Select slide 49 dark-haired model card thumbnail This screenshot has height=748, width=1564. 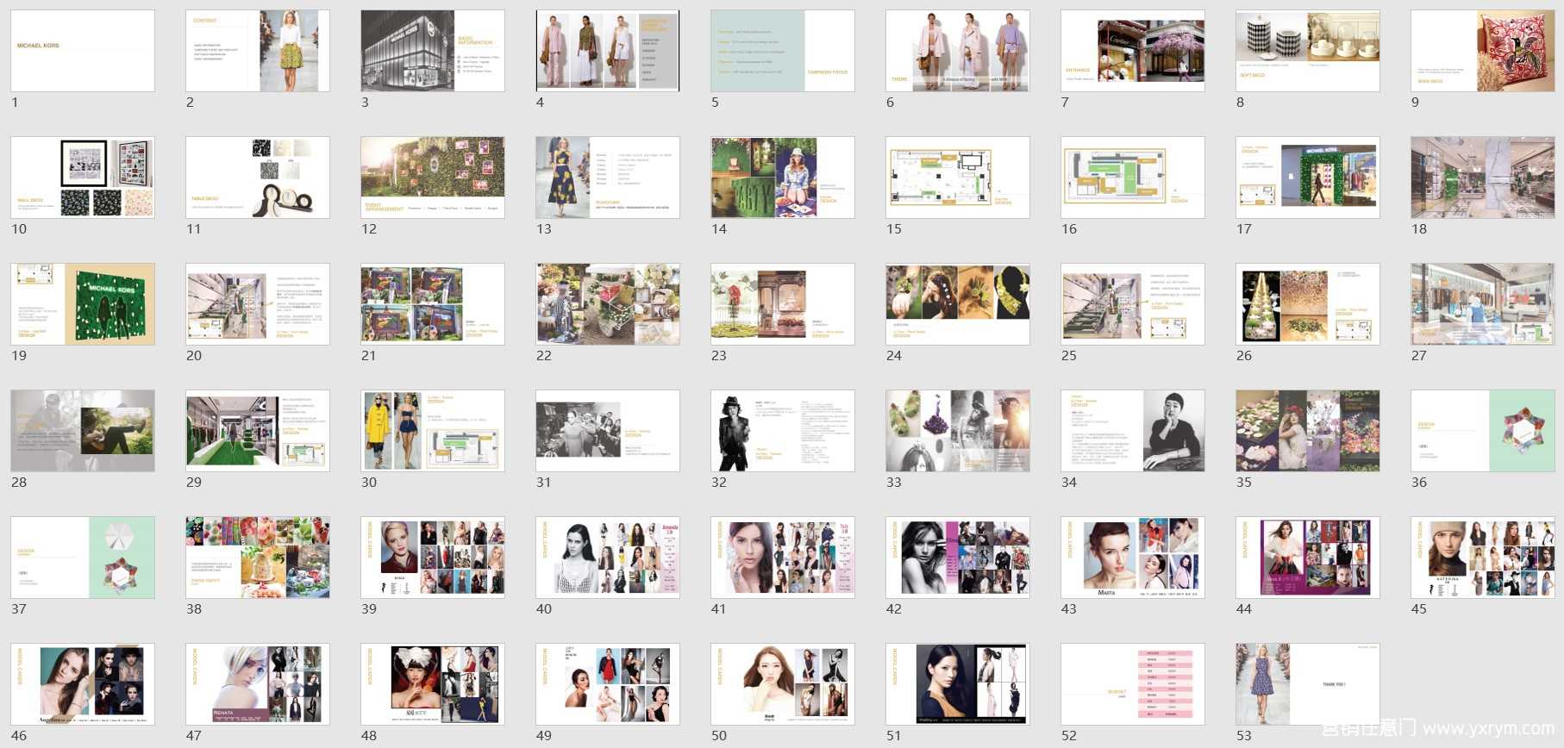tap(608, 684)
